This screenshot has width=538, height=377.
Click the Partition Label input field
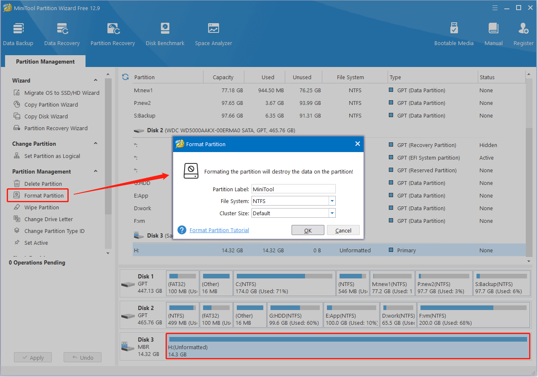pyautogui.click(x=293, y=189)
